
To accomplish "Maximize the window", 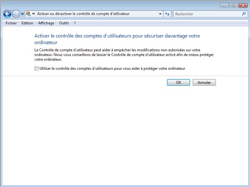I will pyautogui.click(x=234, y=6).
